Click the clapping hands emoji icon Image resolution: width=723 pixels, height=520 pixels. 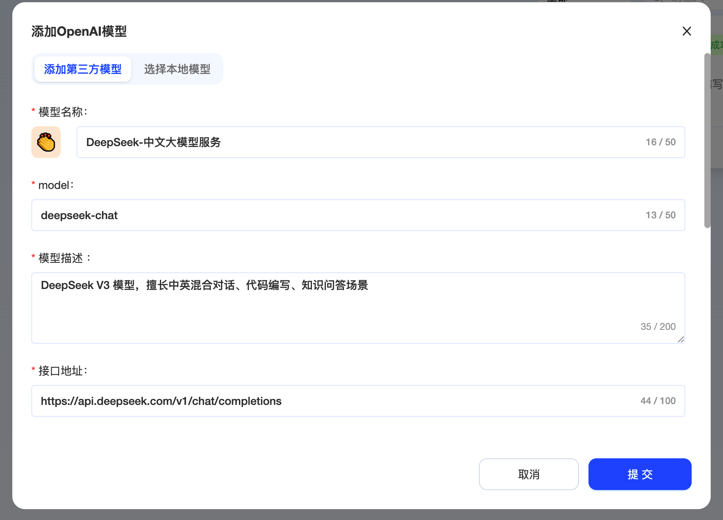[x=46, y=142]
